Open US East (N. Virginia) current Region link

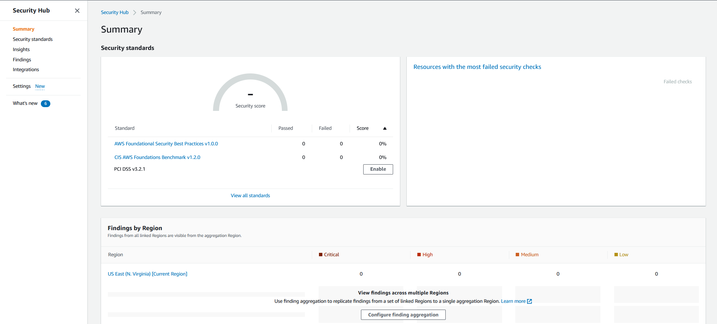[x=148, y=274]
